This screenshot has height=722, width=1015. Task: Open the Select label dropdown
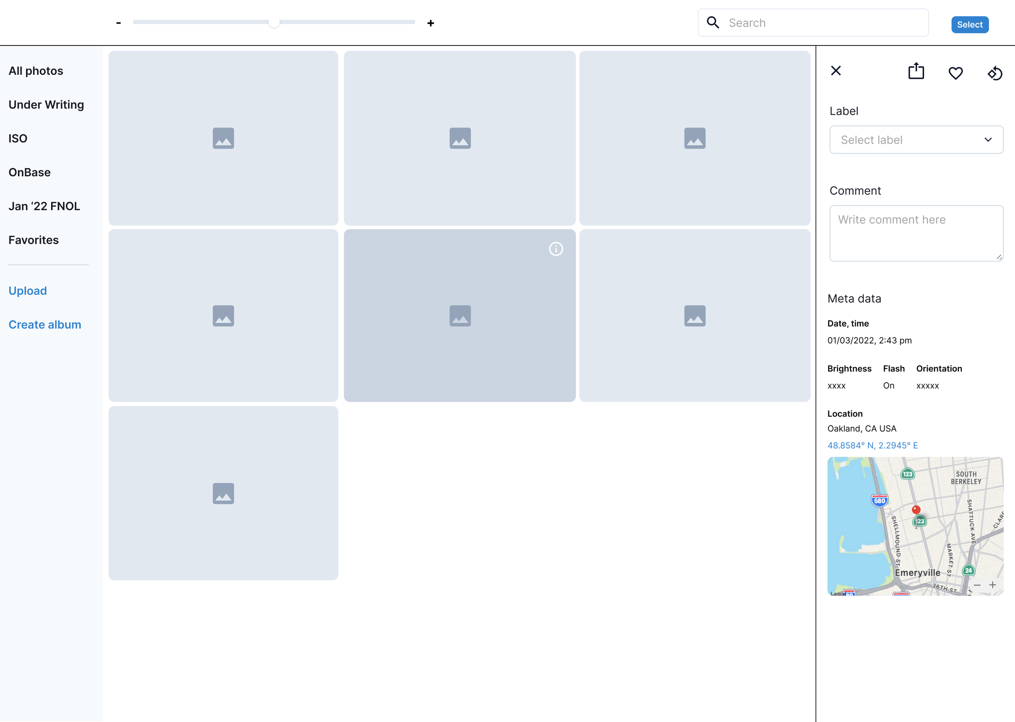916,140
